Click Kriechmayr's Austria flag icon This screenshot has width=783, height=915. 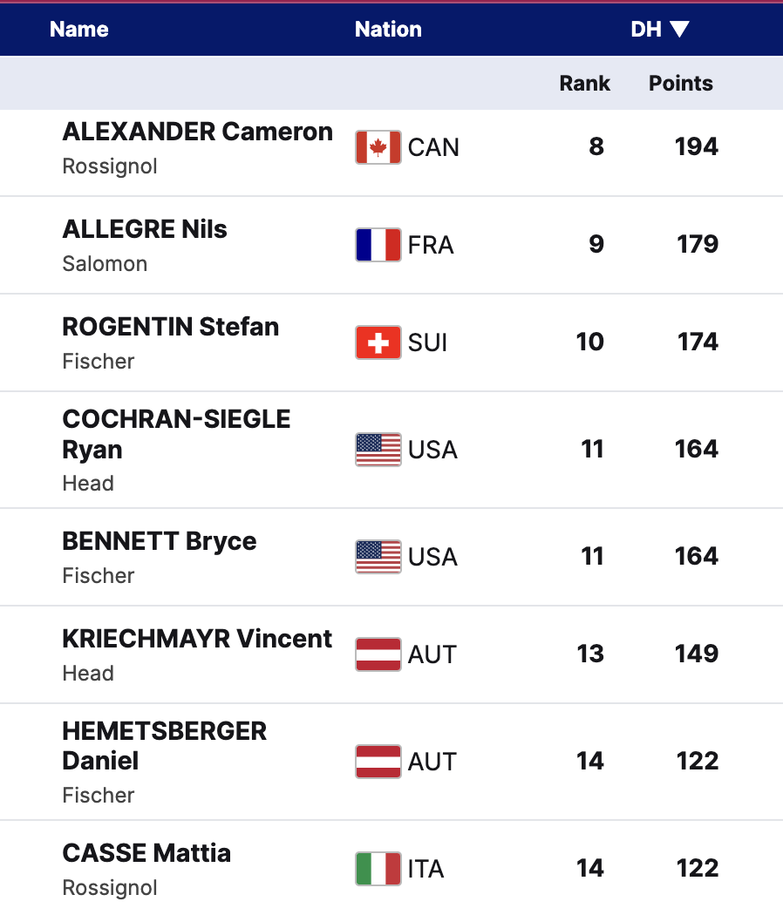pyautogui.click(x=378, y=654)
